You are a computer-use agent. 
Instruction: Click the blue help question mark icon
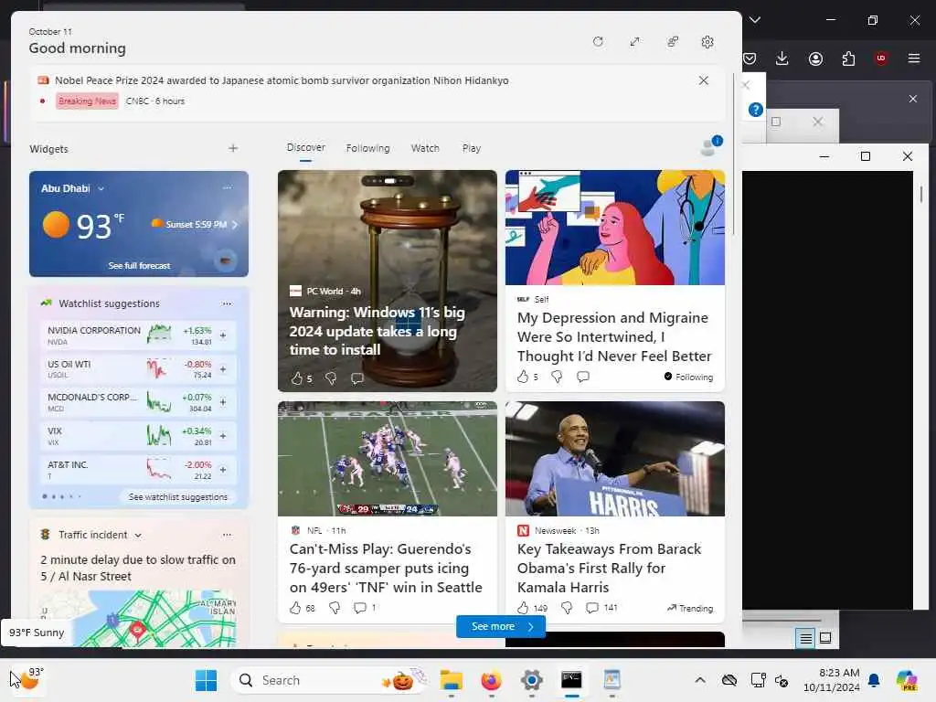click(x=756, y=110)
